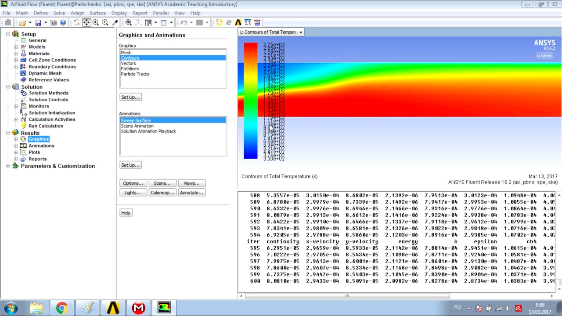562x316 pixels.
Task: Click the console horizontal scrollbar thumb
Action: (347, 296)
